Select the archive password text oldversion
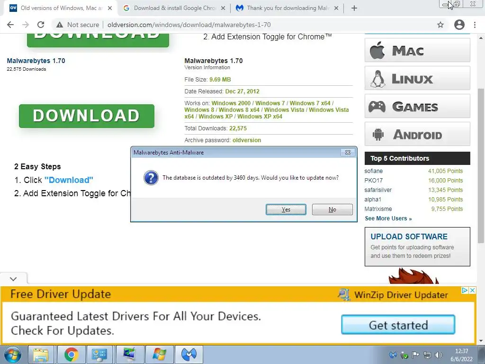The width and height of the screenshot is (485, 364). (x=247, y=140)
